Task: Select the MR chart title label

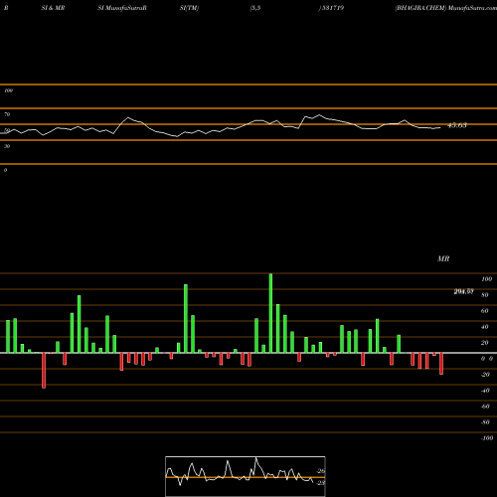Action: pos(443,258)
